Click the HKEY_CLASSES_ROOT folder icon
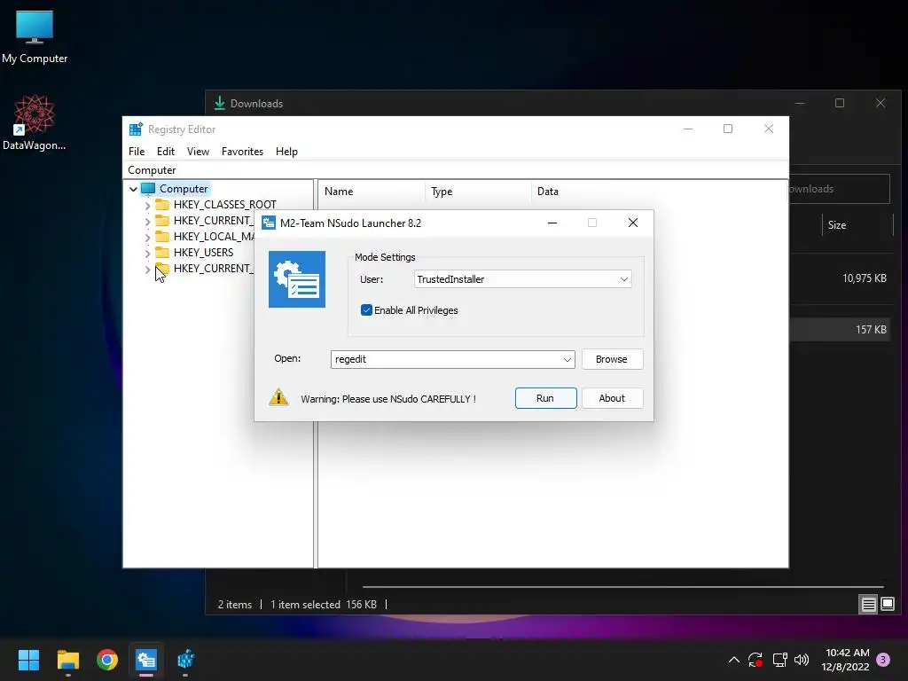The width and height of the screenshot is (908, 681). click(x=163, y=205)
